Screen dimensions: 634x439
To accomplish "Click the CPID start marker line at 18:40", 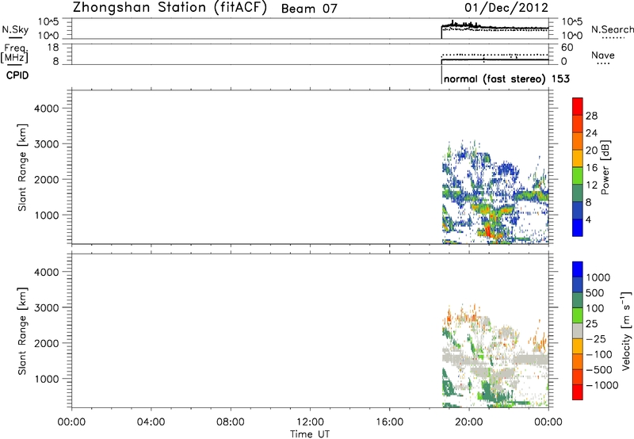I will (x=441, y=75).
